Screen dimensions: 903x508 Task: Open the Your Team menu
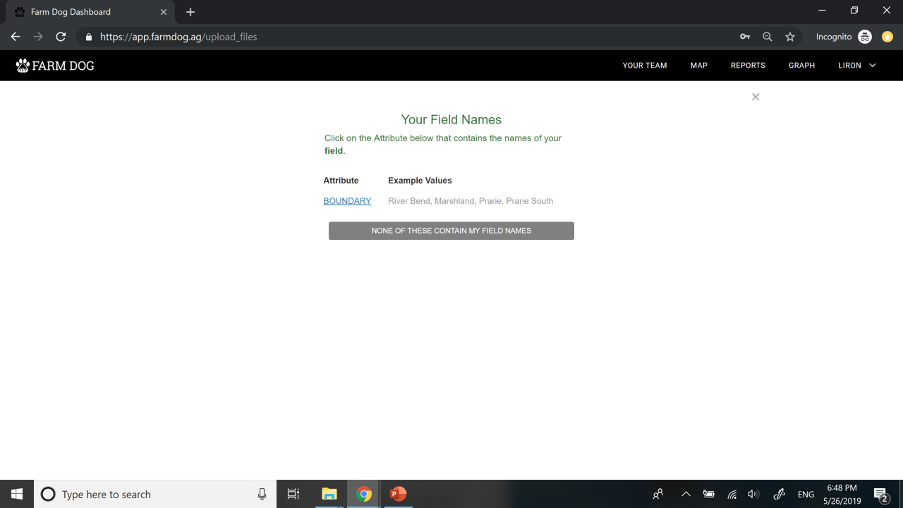click(x=645, y=66)
